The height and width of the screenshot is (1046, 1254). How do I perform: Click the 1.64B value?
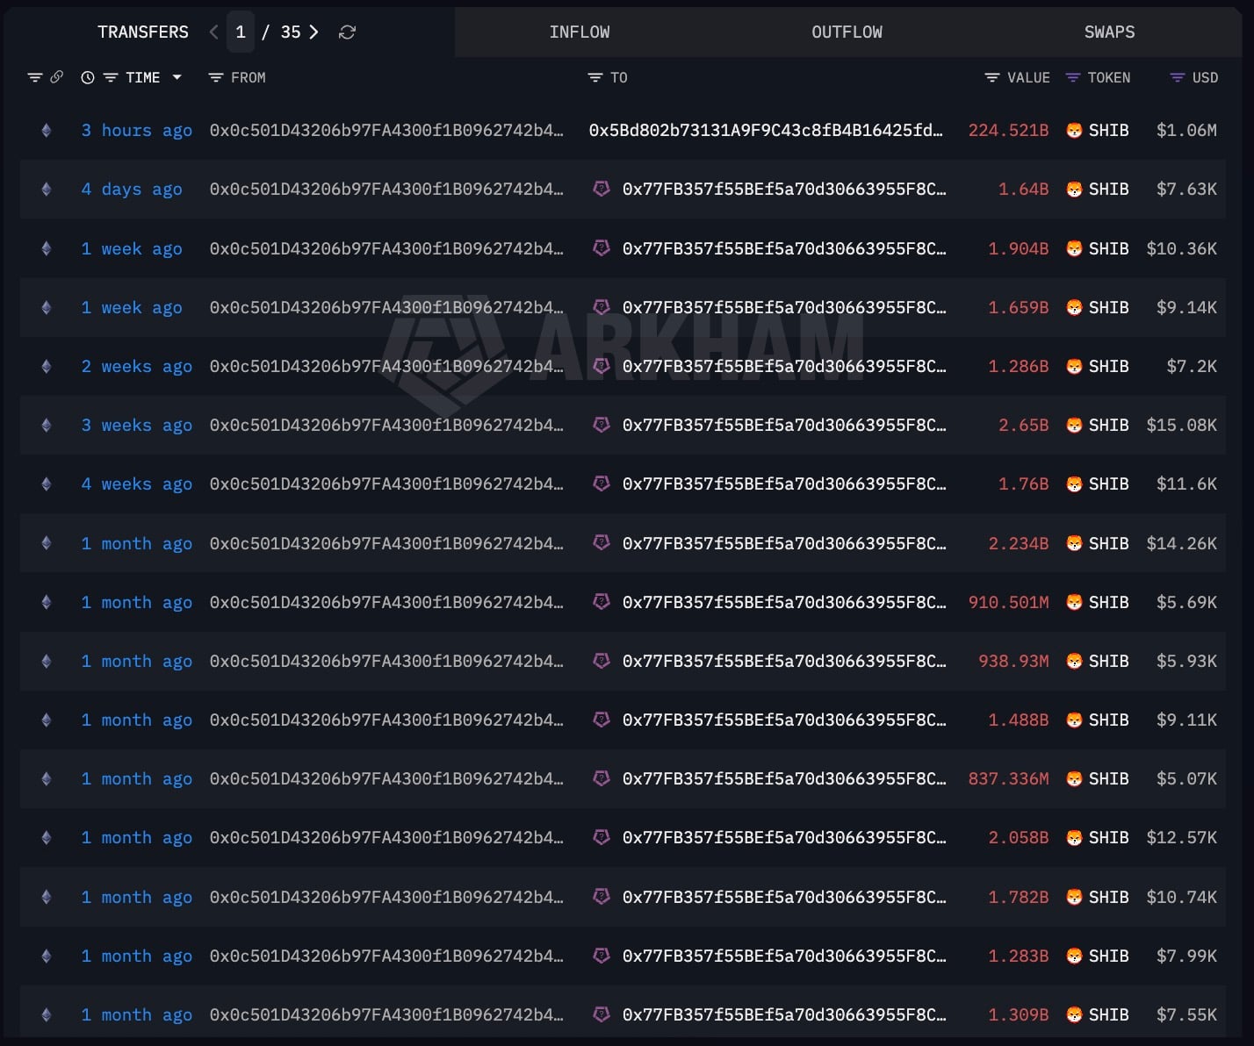pyautogui.click(x=1023, y=190)
